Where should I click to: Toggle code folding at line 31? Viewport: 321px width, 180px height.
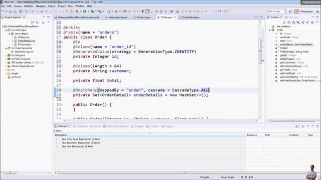pos(62,104)
